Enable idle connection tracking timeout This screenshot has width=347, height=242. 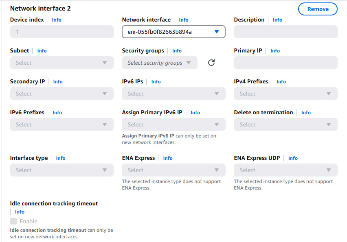[x=13, y=221]
